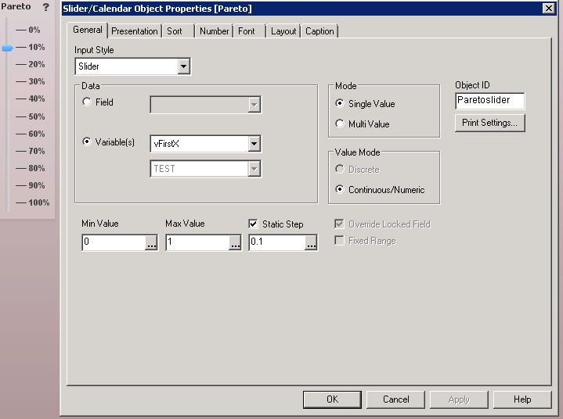This screenshot has height=419, width=563.
Task: Click the 0% label on Pareto slider
Action: (34, 30)
